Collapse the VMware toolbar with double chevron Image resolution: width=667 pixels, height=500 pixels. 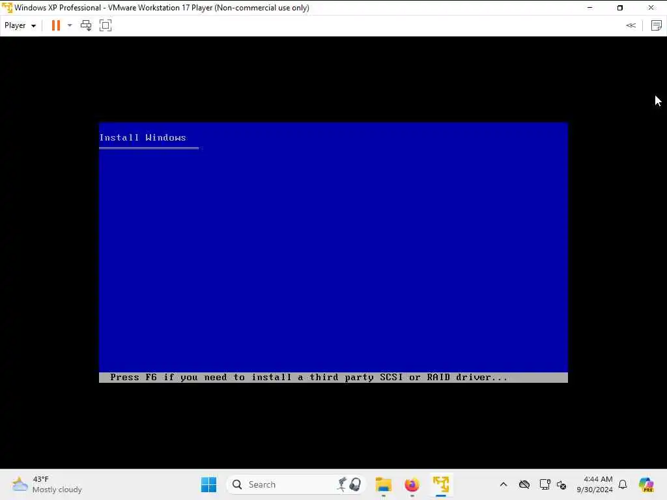point(631,25)
